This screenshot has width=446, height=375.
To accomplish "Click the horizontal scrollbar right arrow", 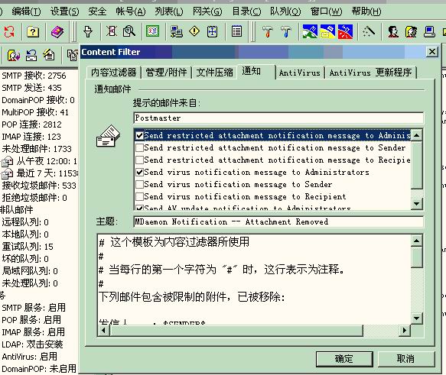I will 405,331.
